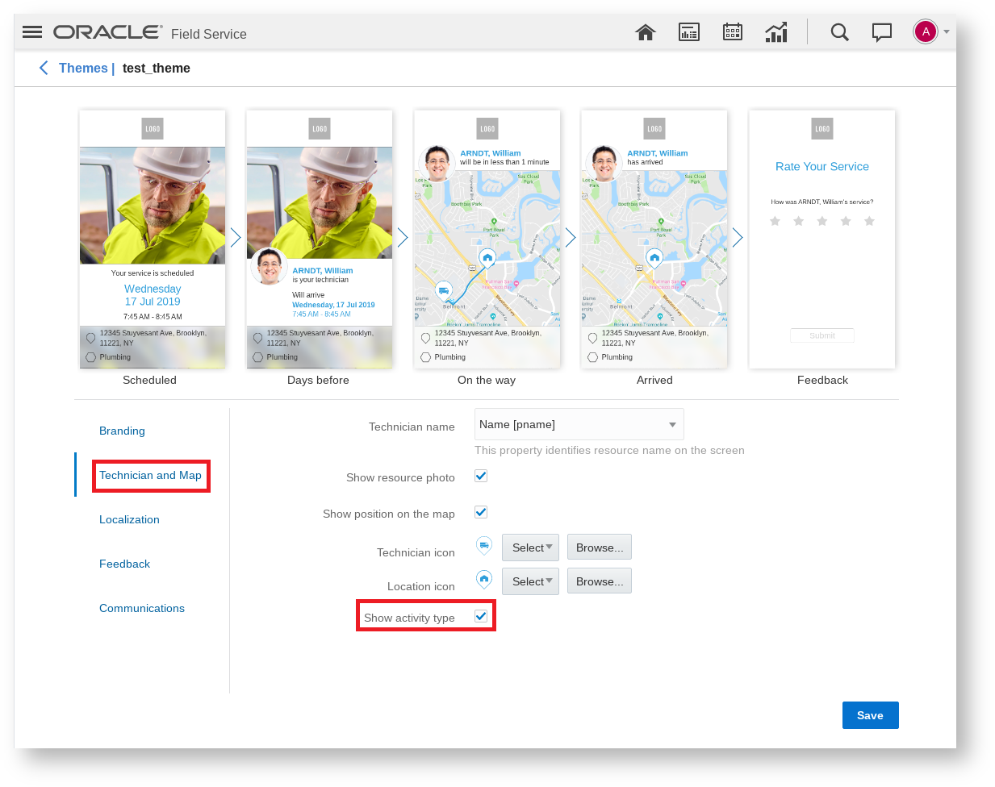Image resolution: width=995 pixels, height=787 pixels.
Task: Click the back chevron beside Themes
Action: pos(44,68)
